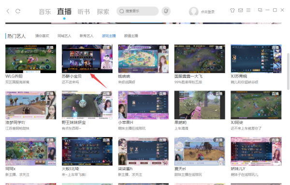Go back with the left arrow icon
This screenshot has height=185, width=290.
[8, 11]
